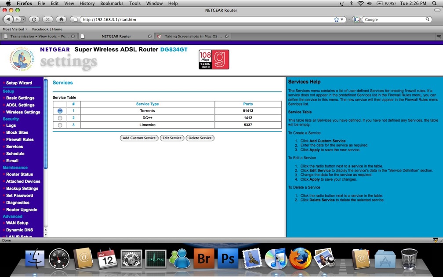
Task: Launch Activity Monitor from the Dock
Action: [156, 259]
